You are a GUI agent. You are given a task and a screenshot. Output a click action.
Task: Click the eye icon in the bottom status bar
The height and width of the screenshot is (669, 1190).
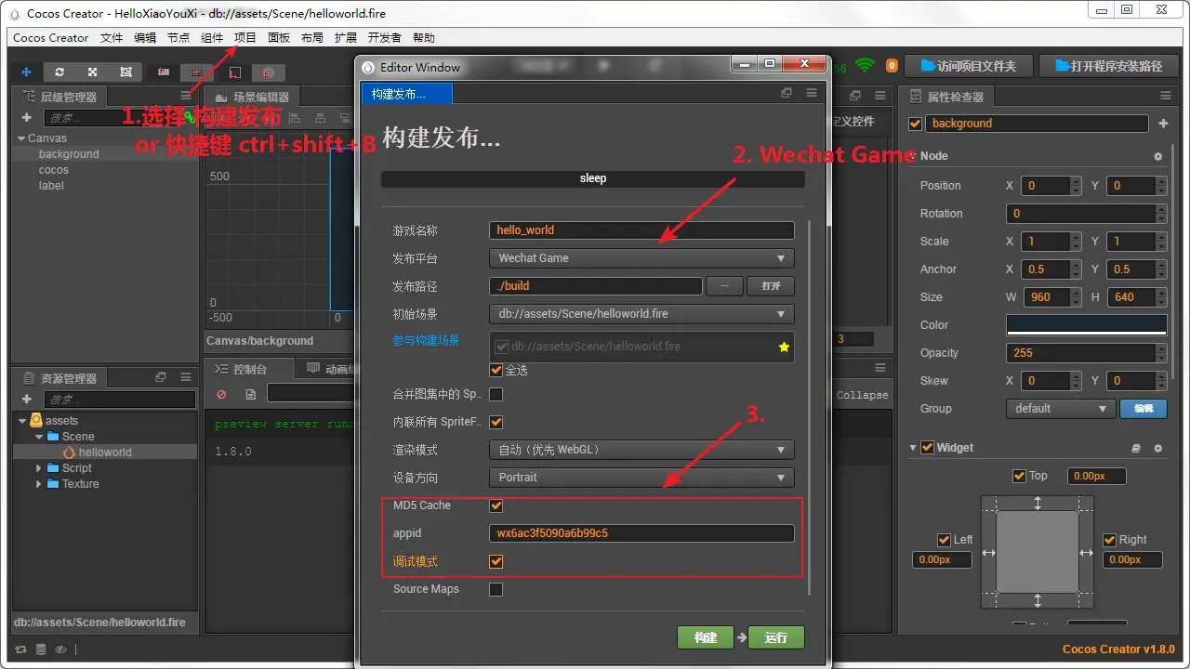[x=60, y=649]
